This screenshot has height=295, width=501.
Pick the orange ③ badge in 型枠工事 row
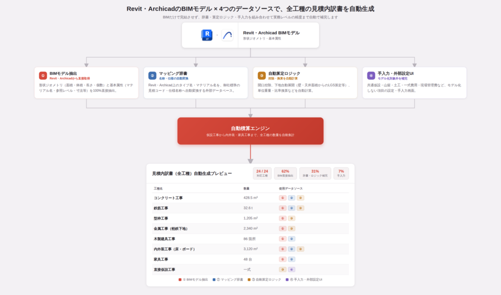[292, 218]
